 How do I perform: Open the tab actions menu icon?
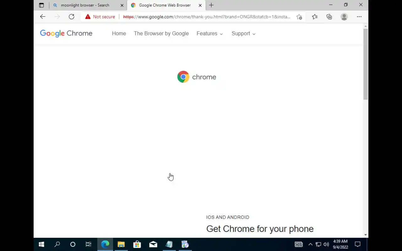[x=41, y=5]
